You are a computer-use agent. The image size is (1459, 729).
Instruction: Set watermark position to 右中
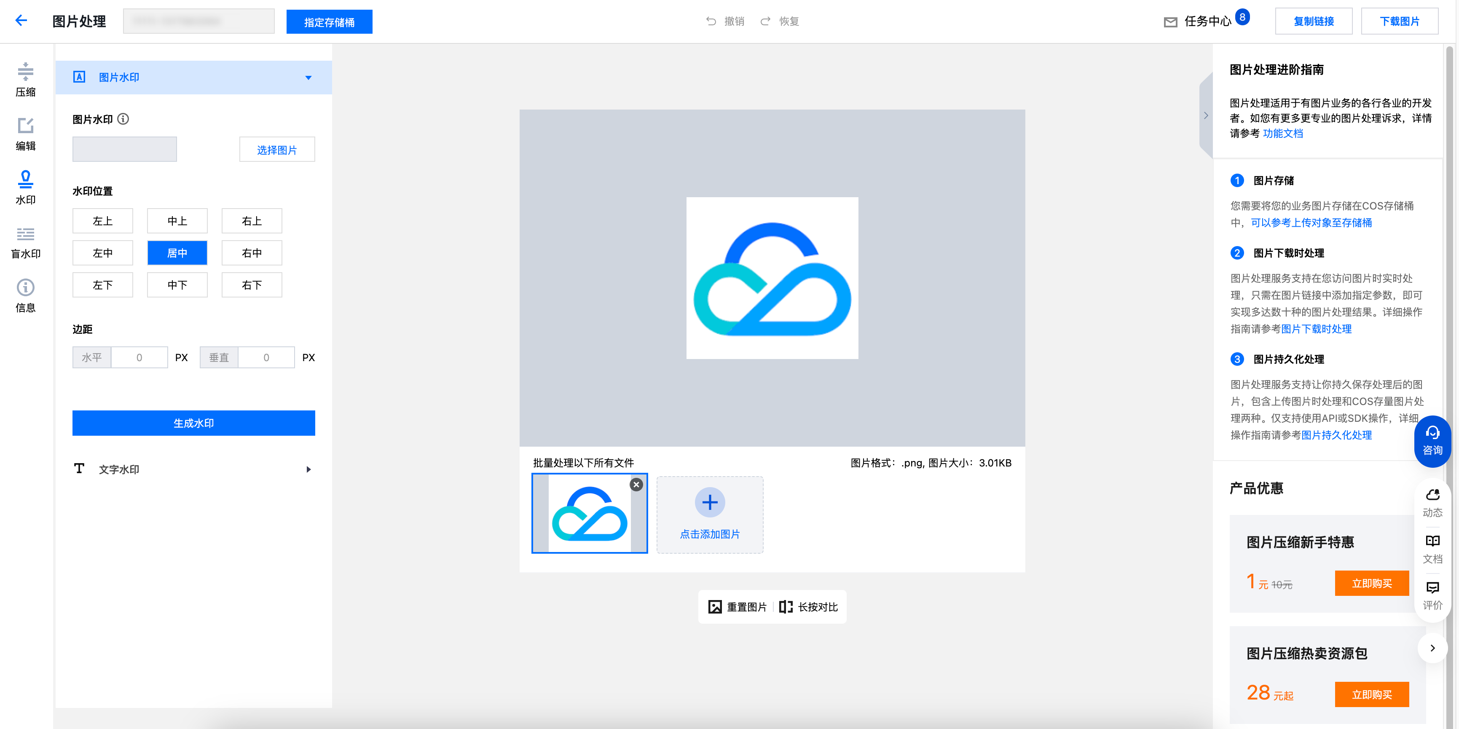(252, 253)
